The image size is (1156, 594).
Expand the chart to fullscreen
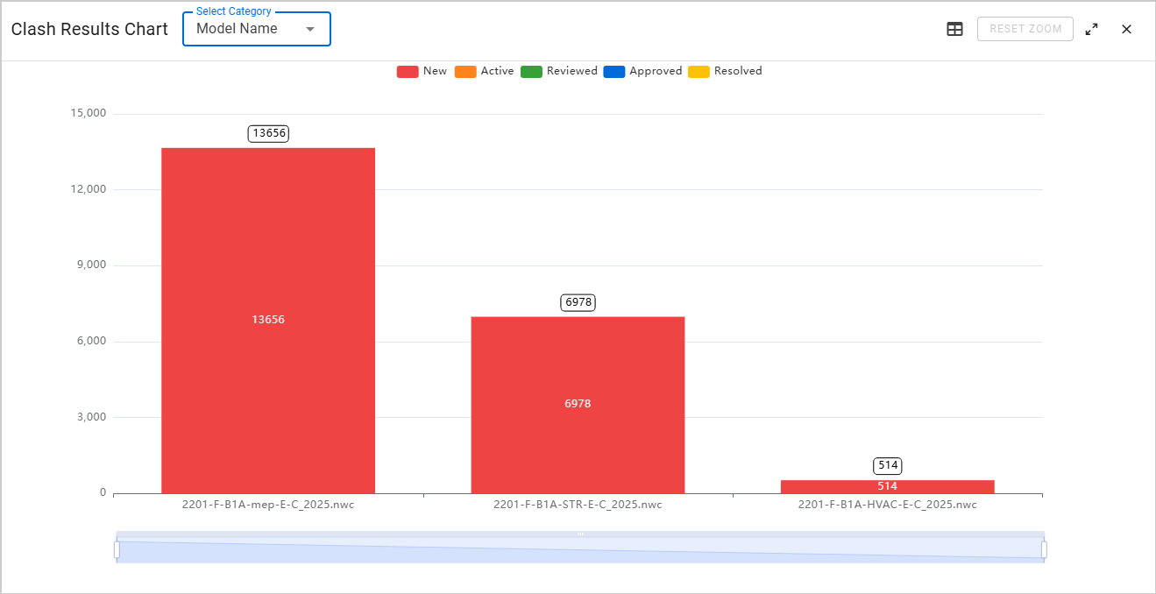coord(1091,29)
